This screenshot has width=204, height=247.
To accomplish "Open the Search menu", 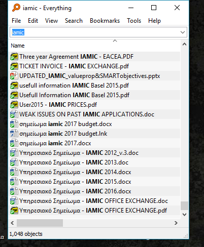I will coord(74,21).
